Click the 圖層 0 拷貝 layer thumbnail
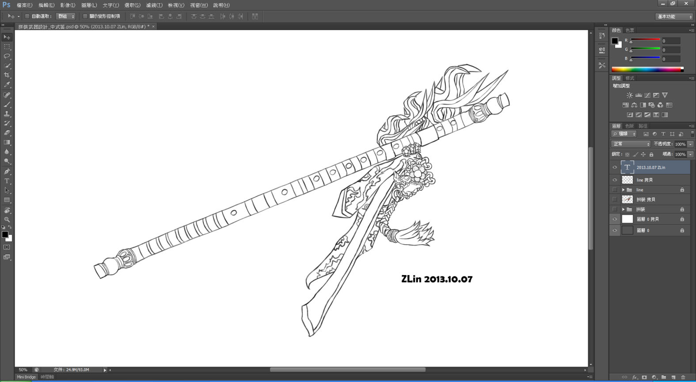 [628, 219]
